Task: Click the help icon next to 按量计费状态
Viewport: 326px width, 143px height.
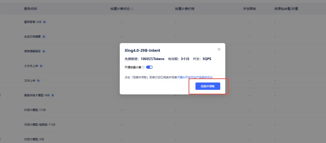Action: pyautogui.click(x=132, y=9)
